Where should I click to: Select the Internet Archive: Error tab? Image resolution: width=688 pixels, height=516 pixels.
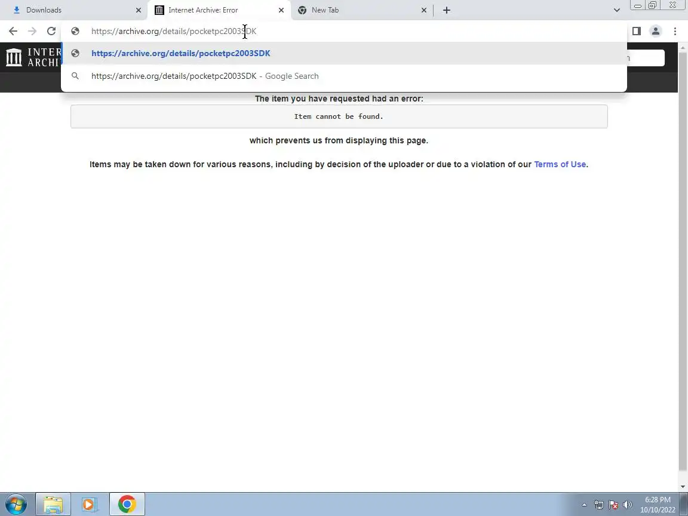click(219, 10)
